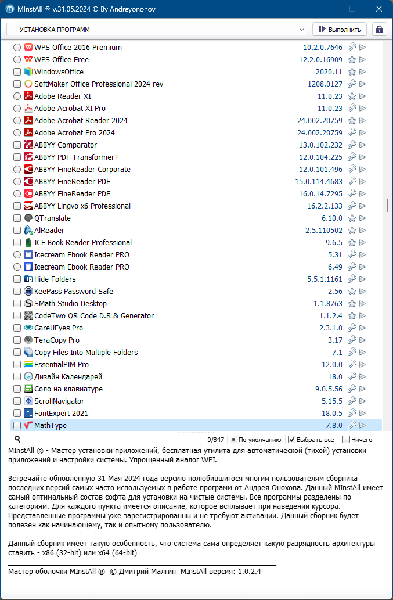Click the play arrow for ABBYY FineReader Corporate
Viewport: 393px width, 600px height.
(x=363, y=169)
